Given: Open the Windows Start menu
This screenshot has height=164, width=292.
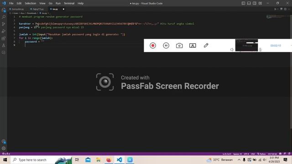Looking at the screenshot, I should (5, 160).
